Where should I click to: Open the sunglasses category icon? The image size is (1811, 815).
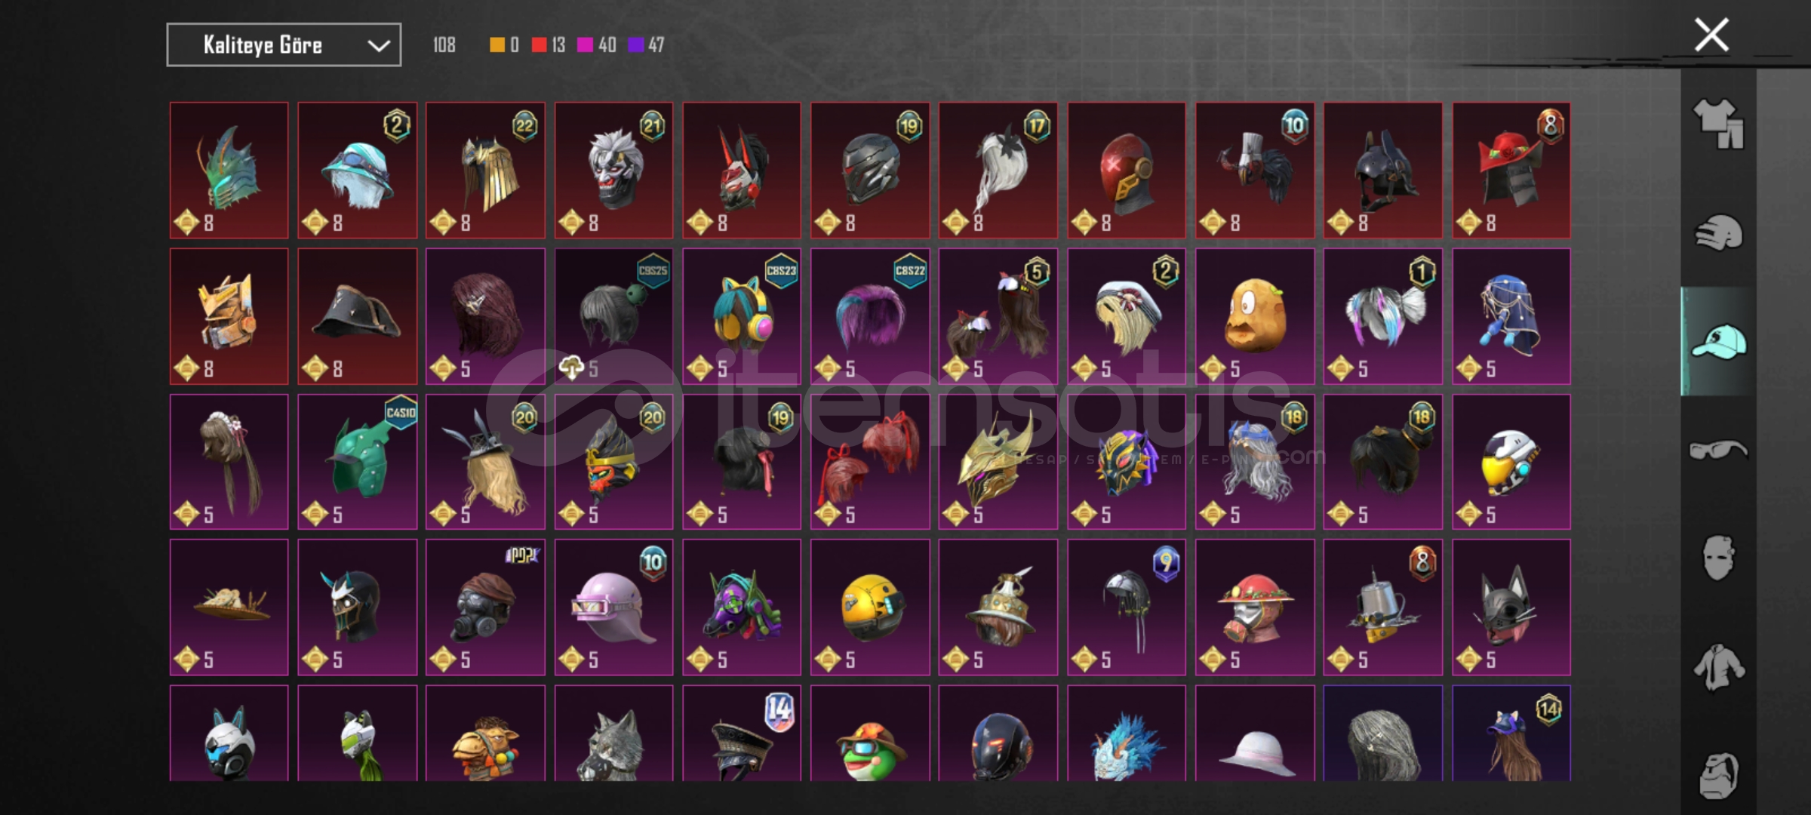[1718, 450]
